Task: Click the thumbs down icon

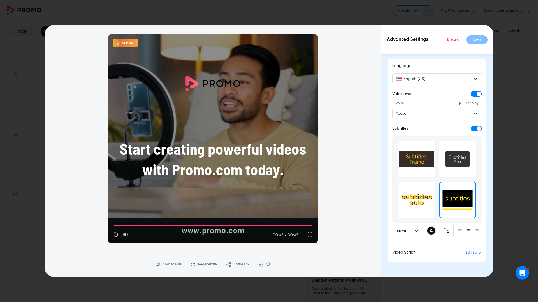Action: tap(268, 265)
